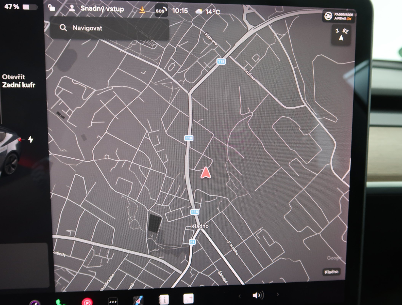Tap the red vehicle position arrow

coord(206,173)
